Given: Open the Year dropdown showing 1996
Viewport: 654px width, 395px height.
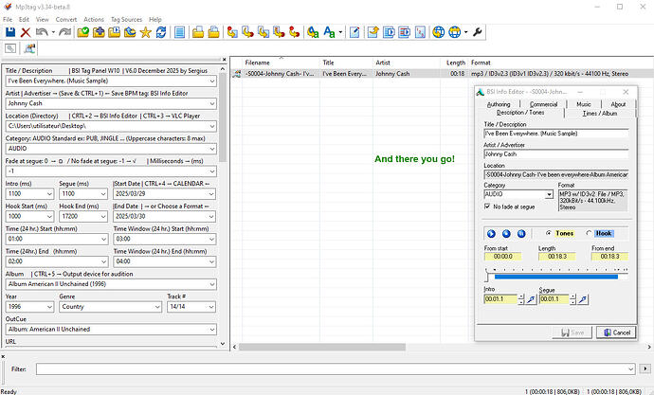Looking at the screenshot, I should (x=49, y=307).
